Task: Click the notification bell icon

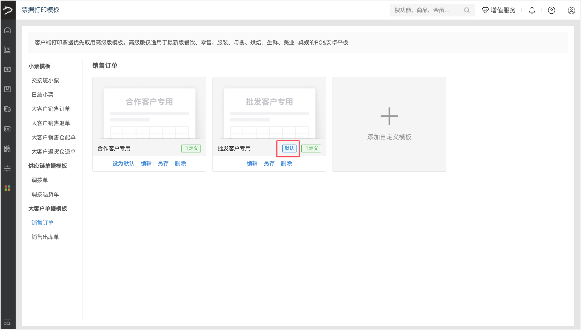Action: [x=532, y=11]
